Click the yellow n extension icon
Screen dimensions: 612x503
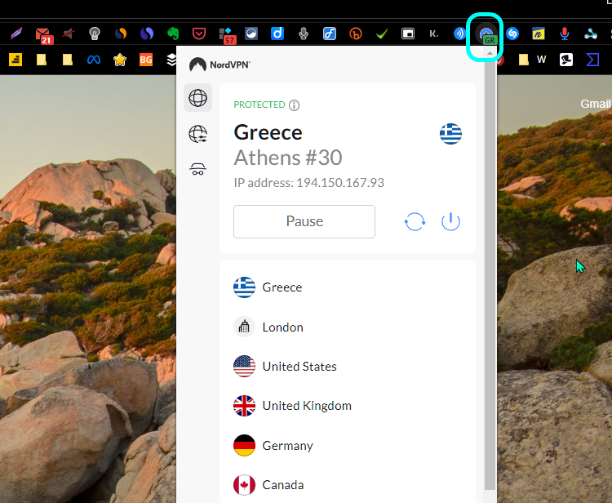pos(539,33)
